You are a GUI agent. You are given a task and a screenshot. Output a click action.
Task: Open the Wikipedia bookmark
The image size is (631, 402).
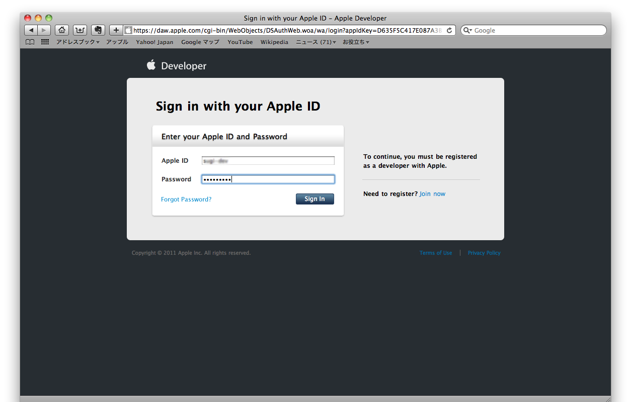coord(274,42)
